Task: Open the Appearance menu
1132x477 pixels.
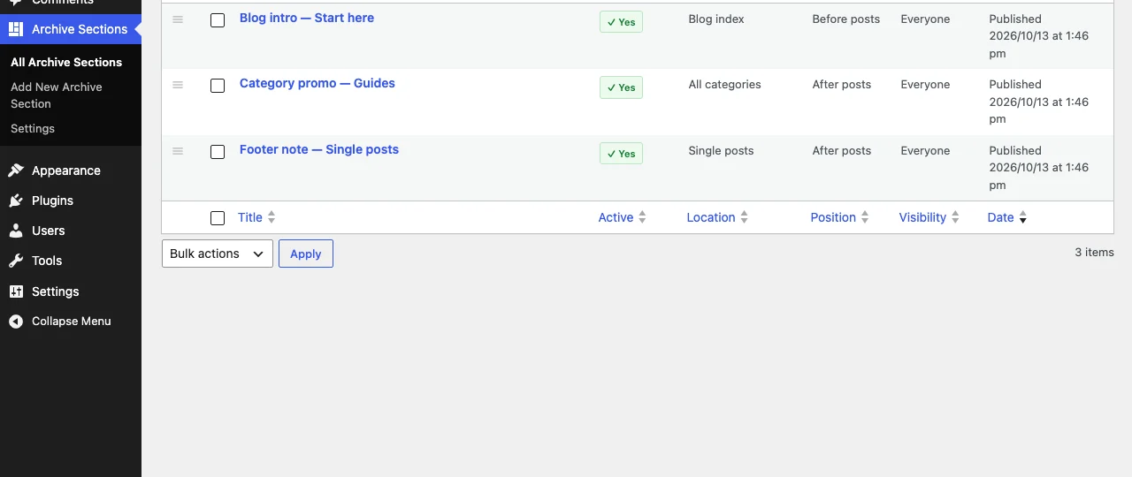Action: point(71,170)
